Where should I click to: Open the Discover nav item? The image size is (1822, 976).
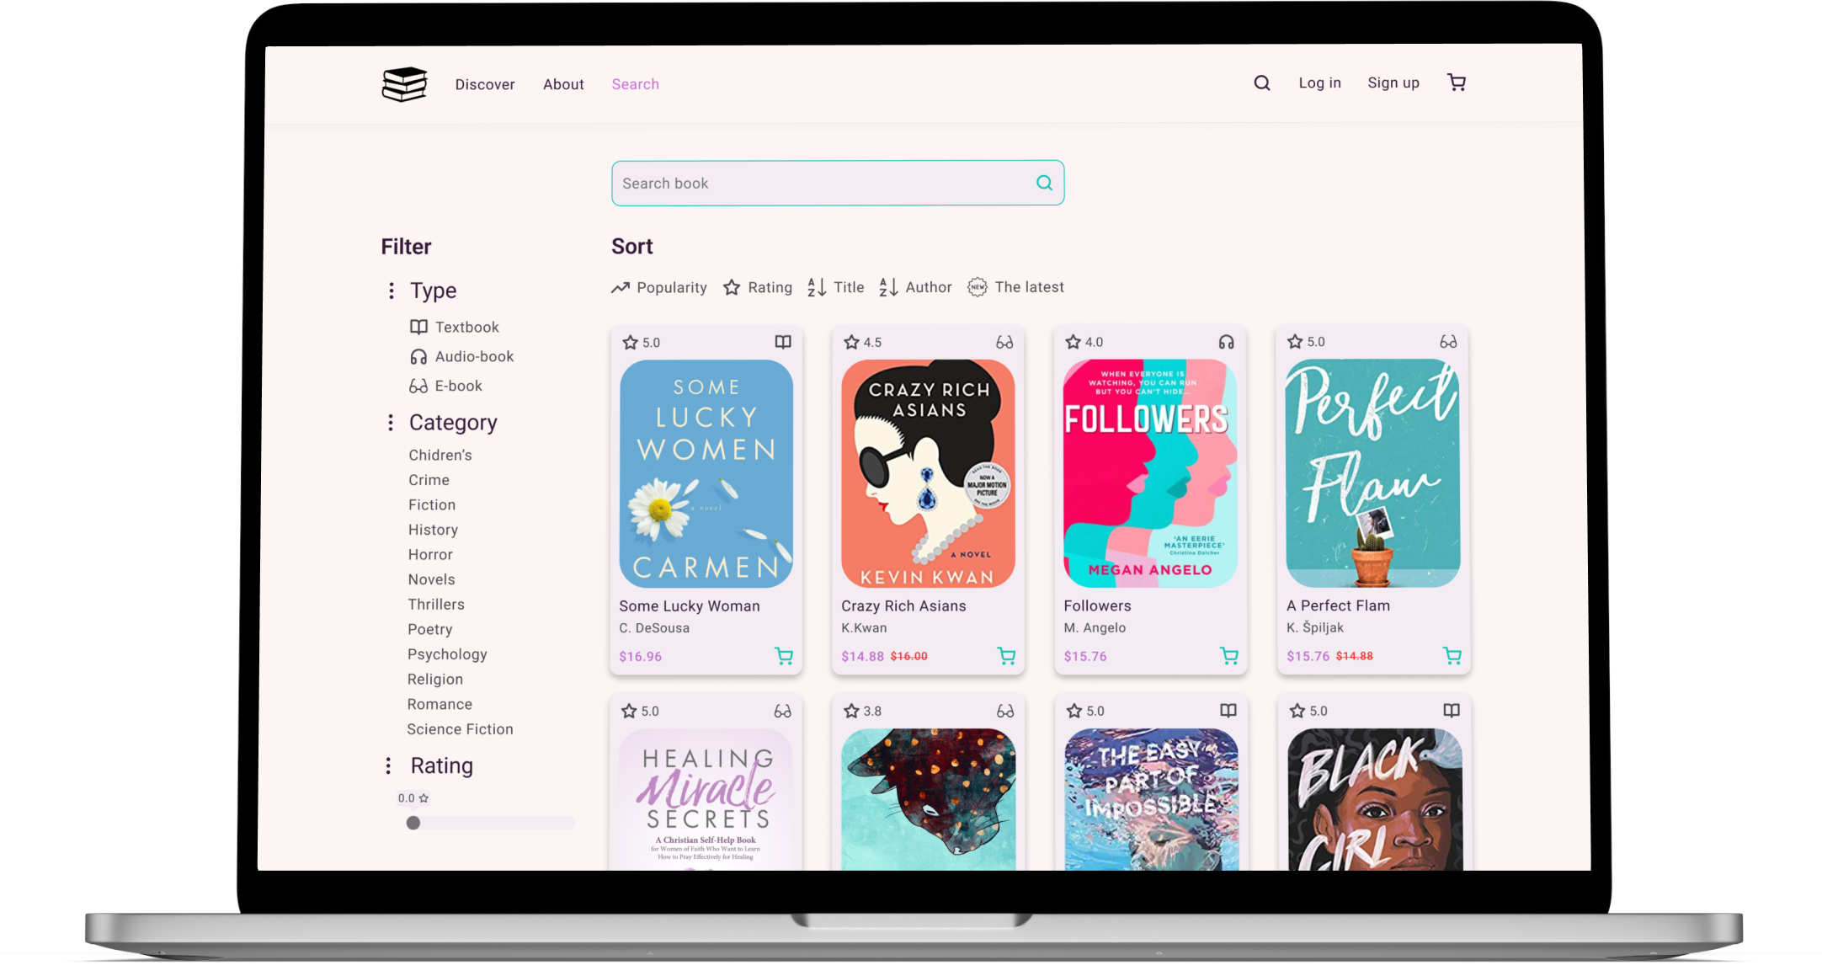(485, 84)
